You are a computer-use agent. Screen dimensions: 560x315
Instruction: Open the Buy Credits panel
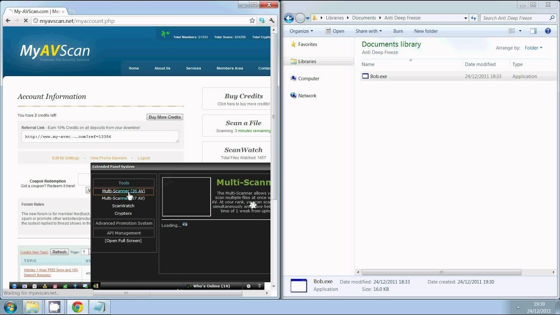pyautogui.click(x=236, y=99)
